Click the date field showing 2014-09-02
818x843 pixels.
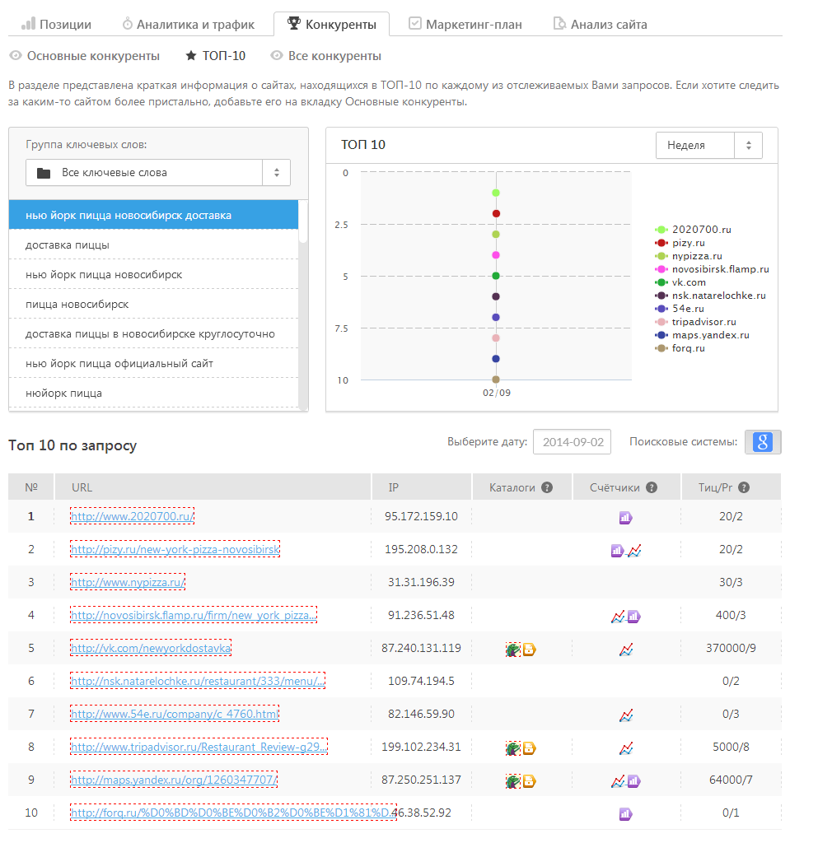[573, 442]
